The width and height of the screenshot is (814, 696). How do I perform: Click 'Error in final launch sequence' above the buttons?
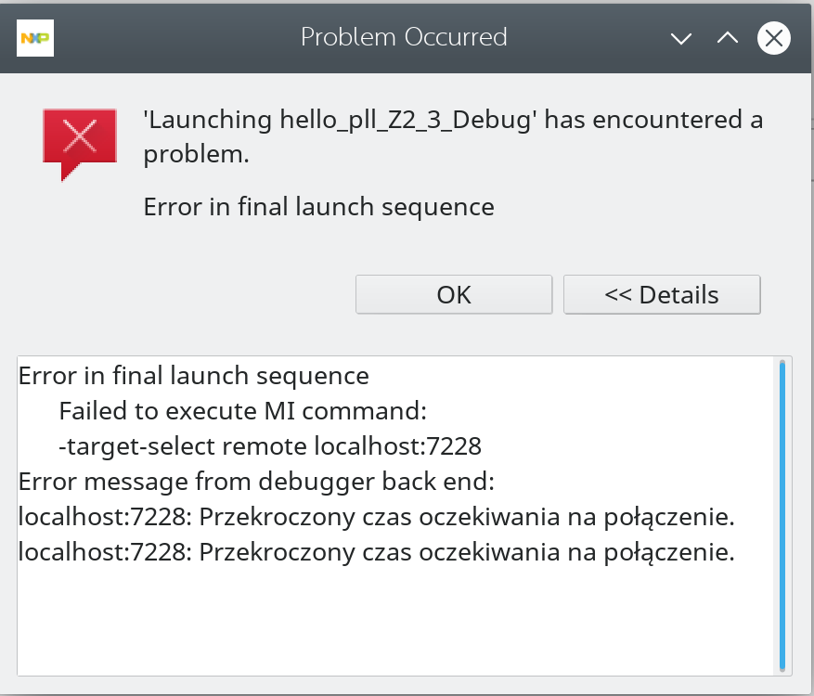[x=318, y=206]
